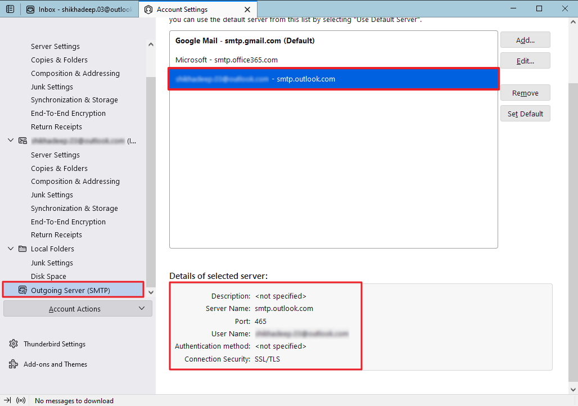578x406 pixels.
Task: Collapse the Local Folders tree
Action: pyautogui.click(x=11, y=249)
